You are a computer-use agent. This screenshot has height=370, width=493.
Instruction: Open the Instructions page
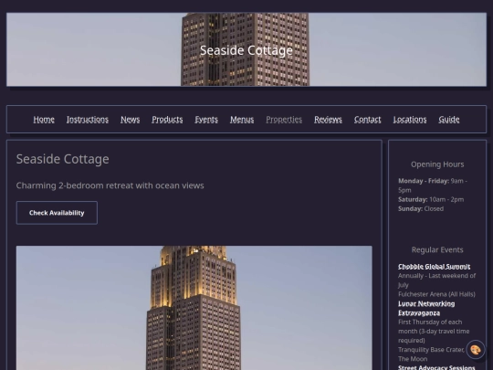(x=88, y=120)
